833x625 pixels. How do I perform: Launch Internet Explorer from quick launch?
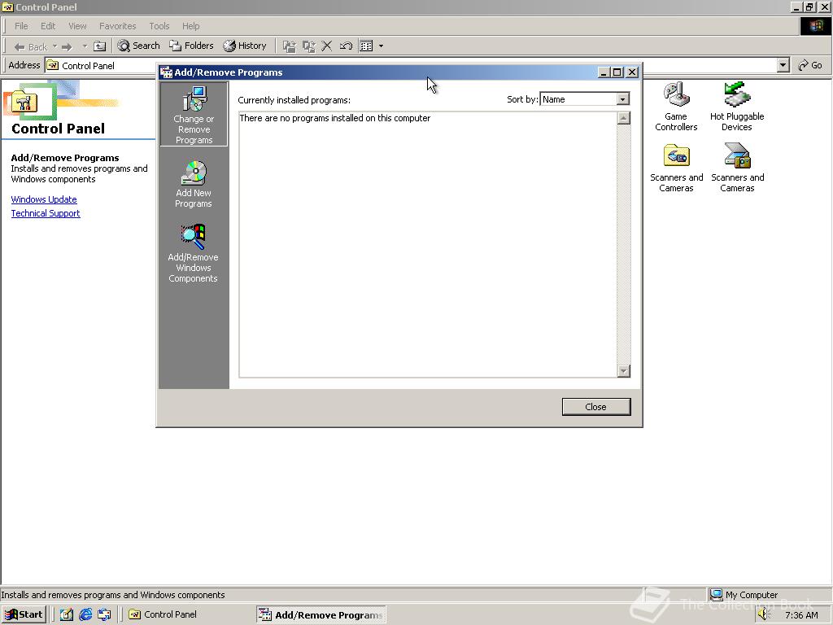[x=85, y=615]
